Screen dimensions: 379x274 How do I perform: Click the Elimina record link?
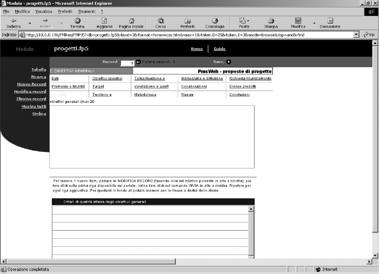click(31, 99)
